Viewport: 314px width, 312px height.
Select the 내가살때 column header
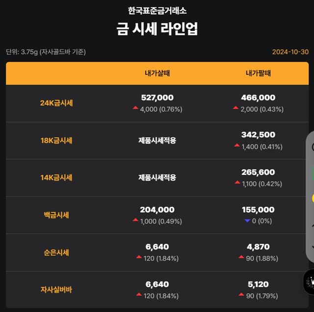[x=157, y=74]
